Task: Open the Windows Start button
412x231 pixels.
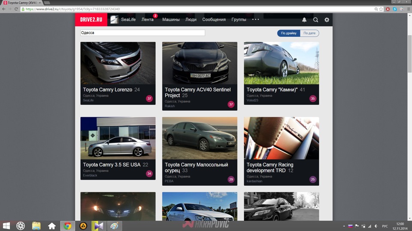Action: coord(6,226)
